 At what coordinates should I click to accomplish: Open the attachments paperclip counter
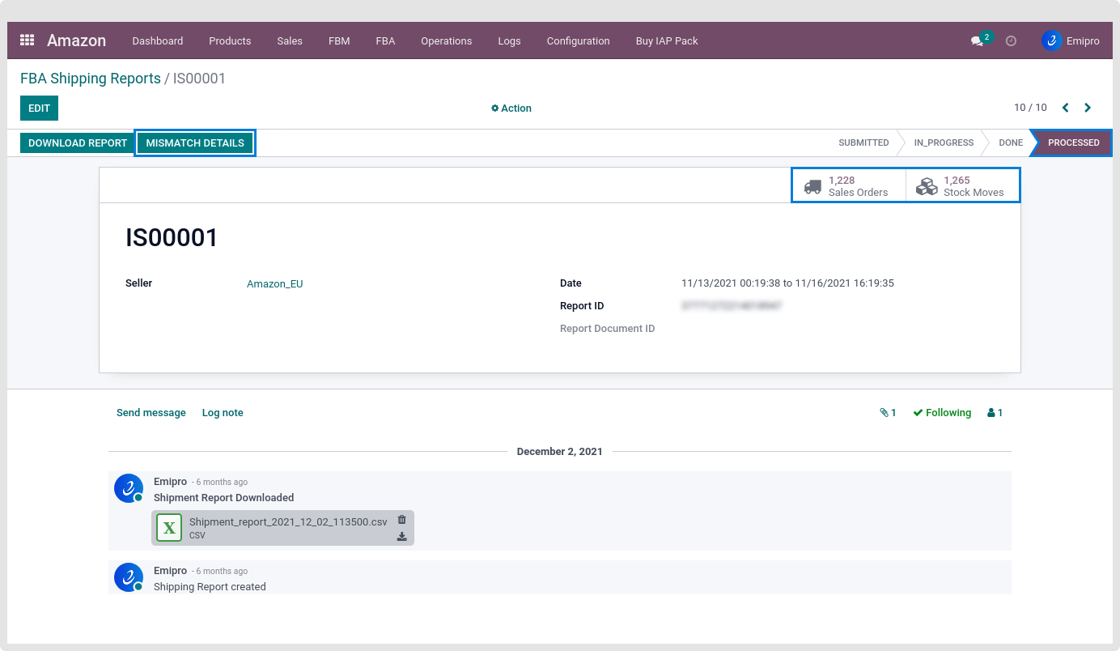tap(888, 413)
